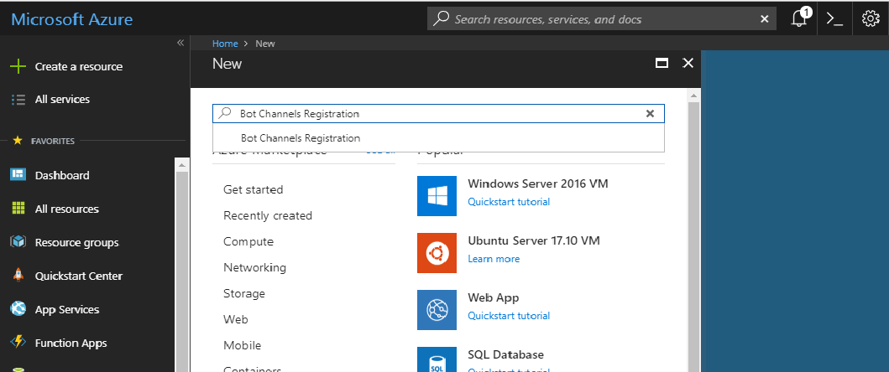Click the Windows Server 2016 VM icon

[x=437, y=196]
